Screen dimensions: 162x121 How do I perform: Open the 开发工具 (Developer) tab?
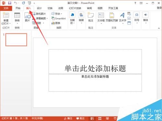113,8
